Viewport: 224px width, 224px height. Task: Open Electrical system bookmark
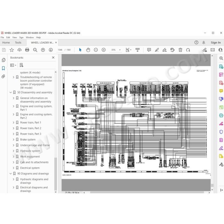[30, 168]
